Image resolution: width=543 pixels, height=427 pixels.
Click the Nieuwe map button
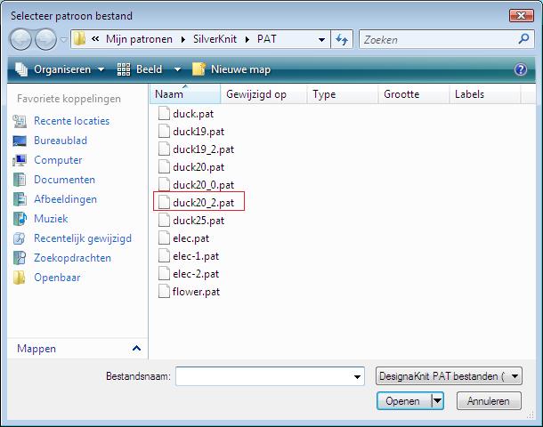click(x=231, y=69)
